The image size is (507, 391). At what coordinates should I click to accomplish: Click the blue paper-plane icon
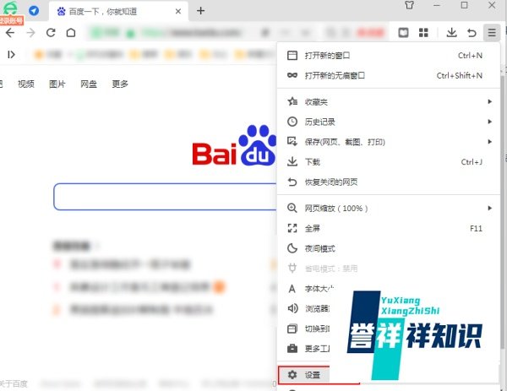point(34,11)
